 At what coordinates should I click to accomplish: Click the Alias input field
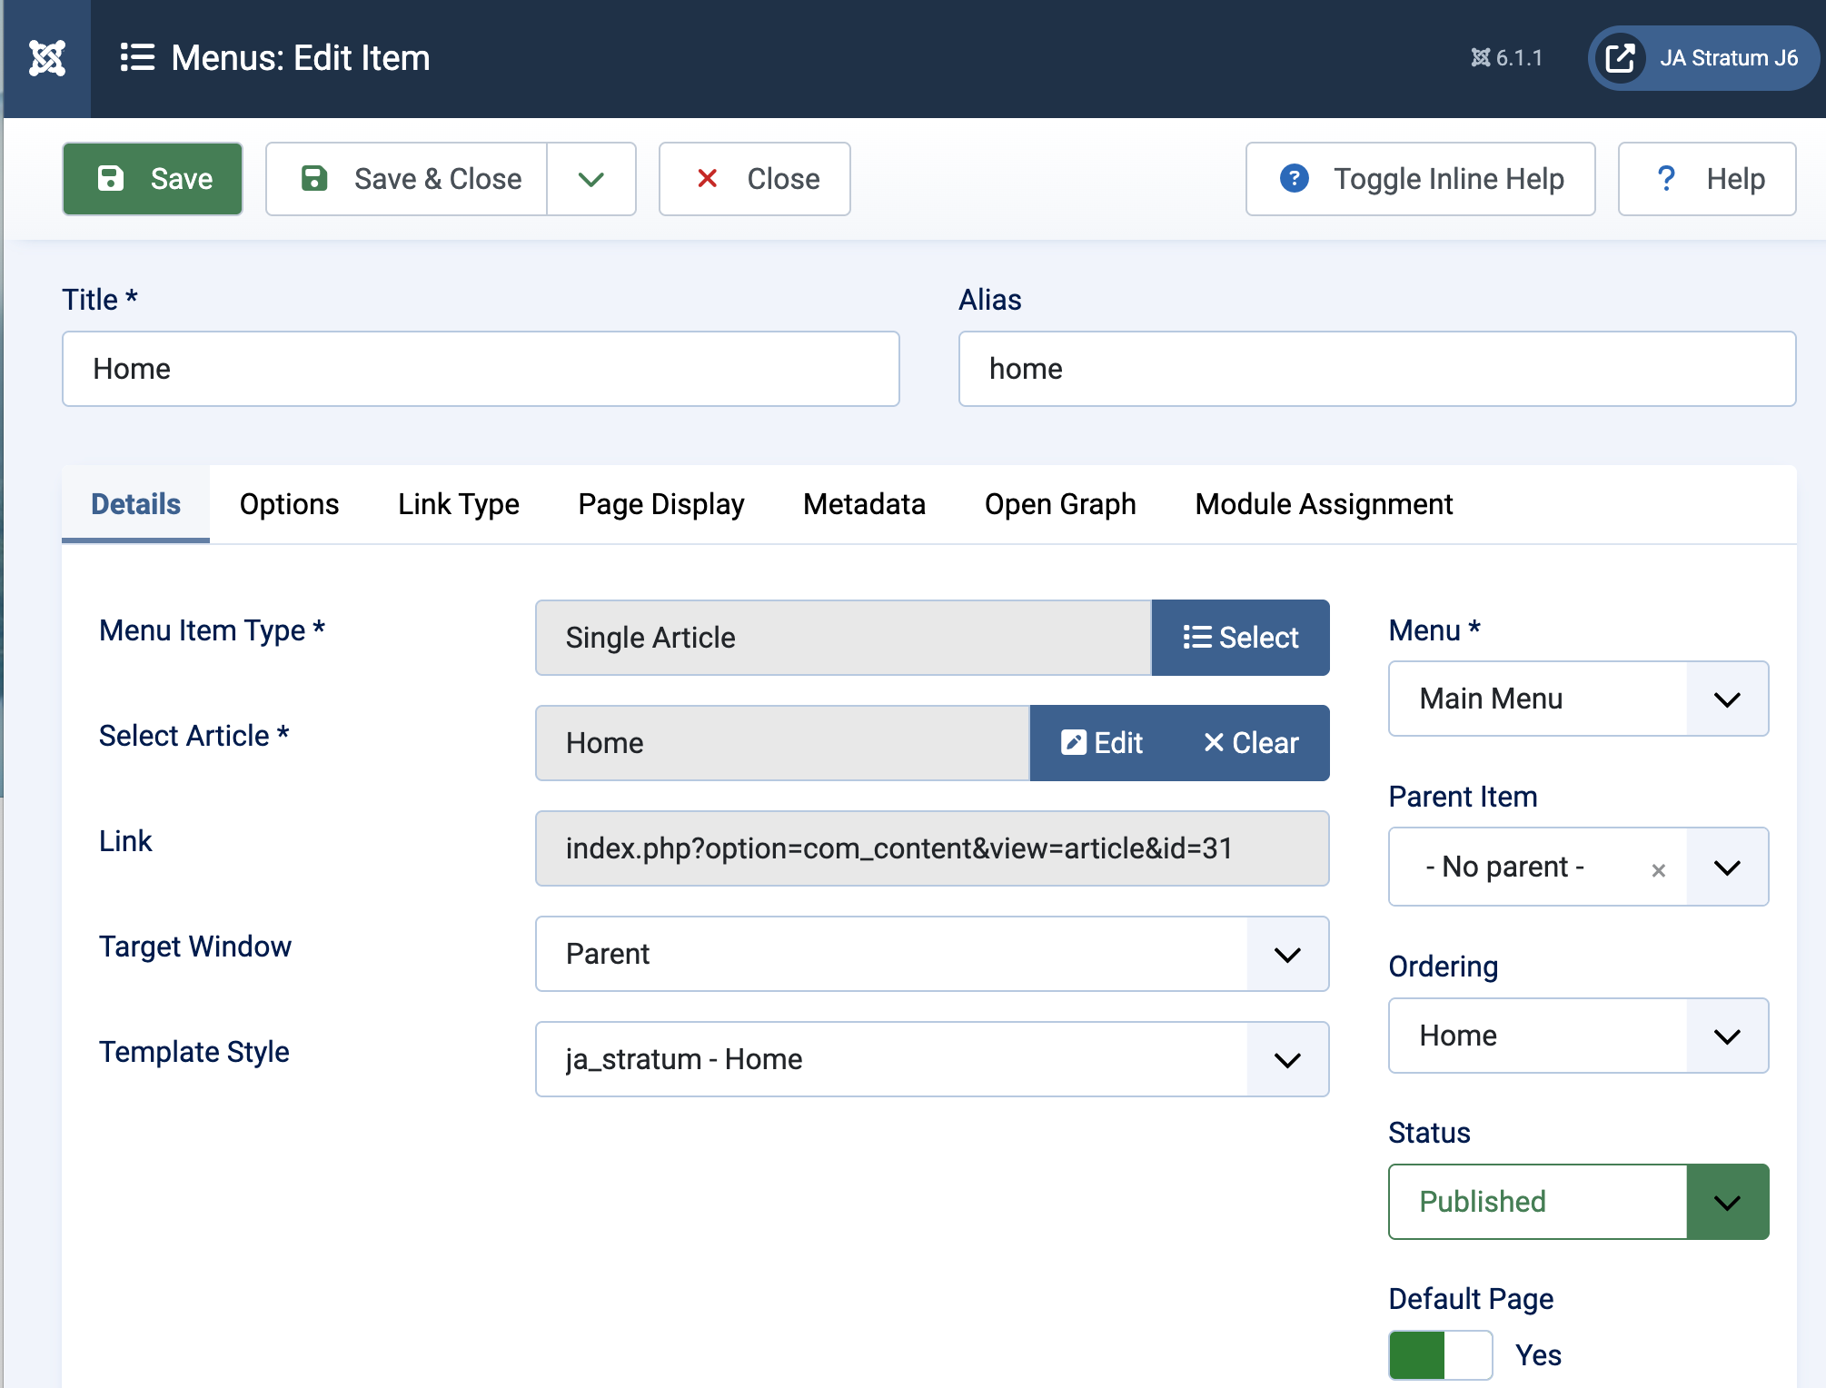pos(1377,369)
